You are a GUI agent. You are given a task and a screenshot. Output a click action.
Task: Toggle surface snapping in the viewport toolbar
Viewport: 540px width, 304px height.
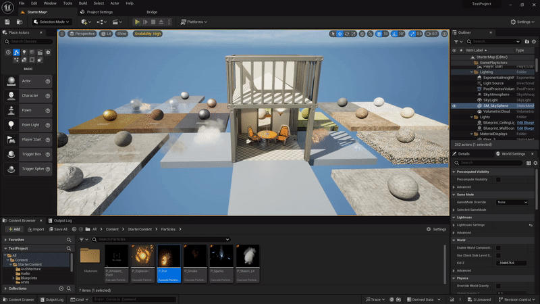coord(370,34)
